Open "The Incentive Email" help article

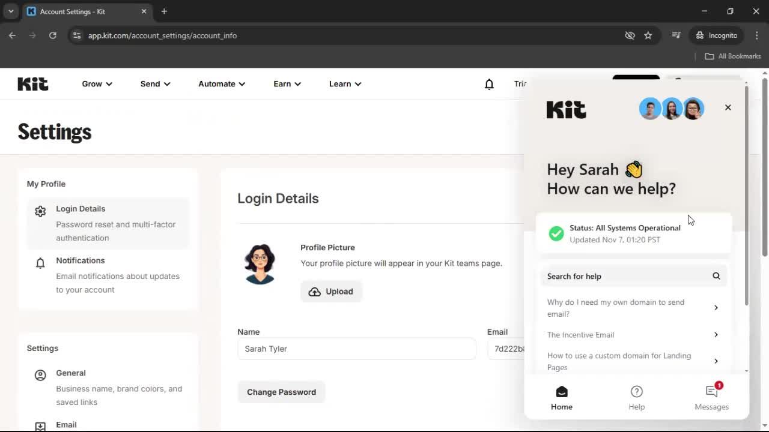[x=580, y=335]
